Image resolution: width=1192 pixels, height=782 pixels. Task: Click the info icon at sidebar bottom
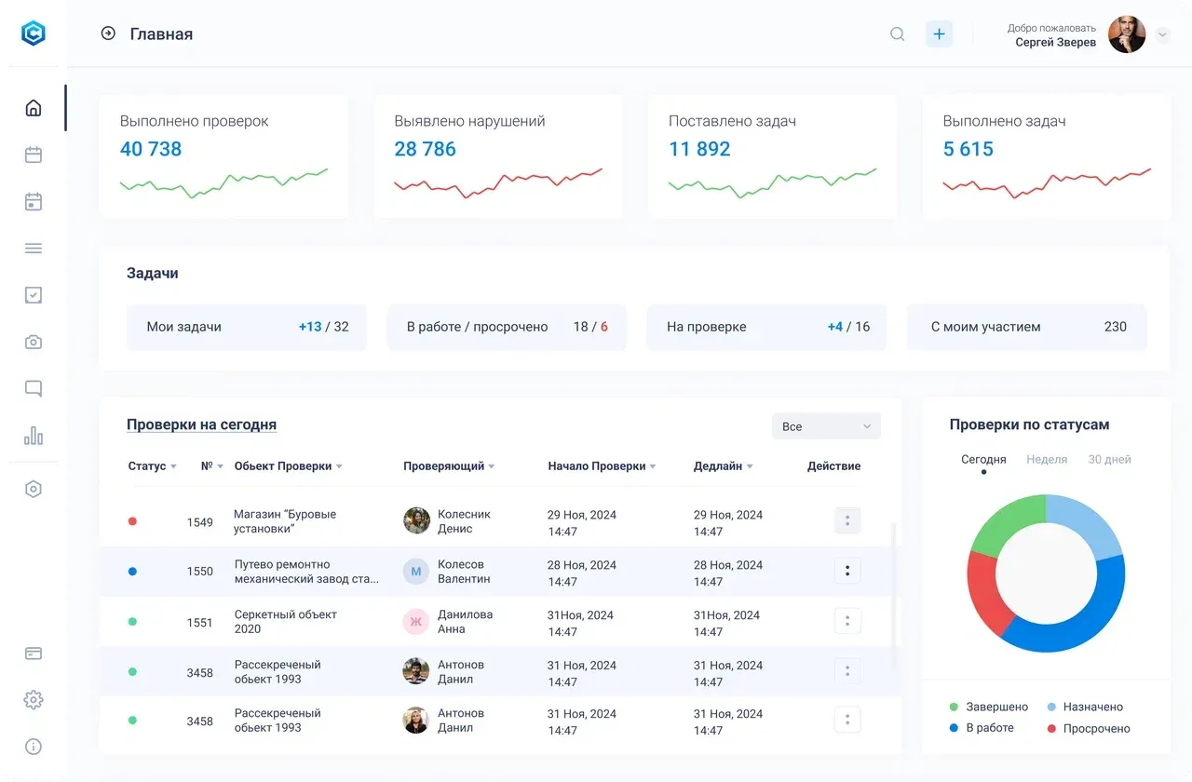(34, 747)
